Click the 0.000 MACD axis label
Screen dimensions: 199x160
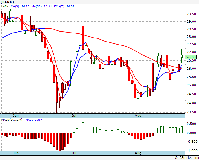coord(191,133)
